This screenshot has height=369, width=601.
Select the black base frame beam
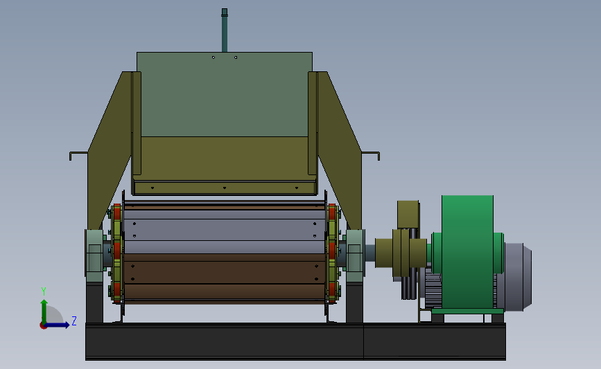(x=295, y=341)
